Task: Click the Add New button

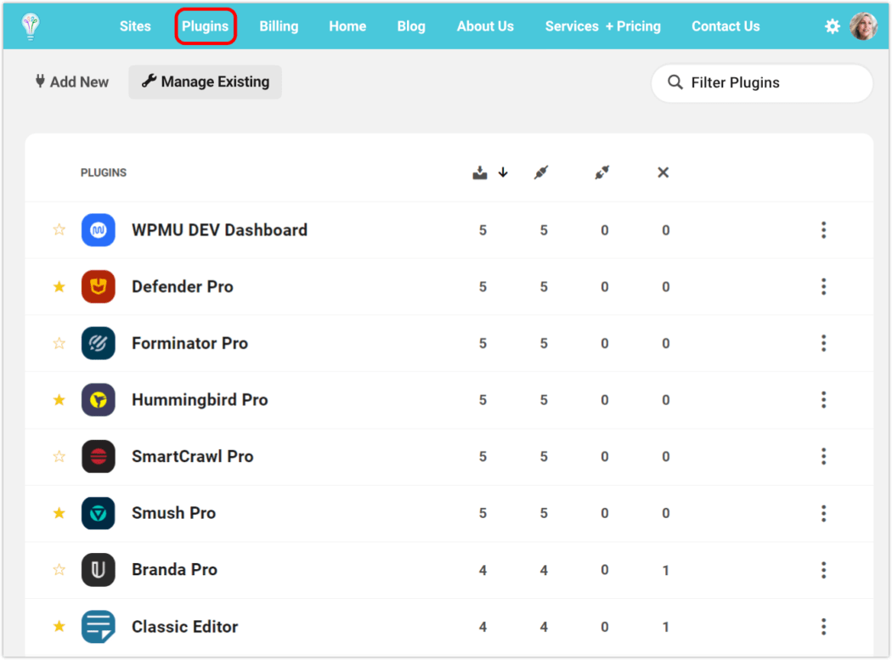Action: [x=71, y=82]
